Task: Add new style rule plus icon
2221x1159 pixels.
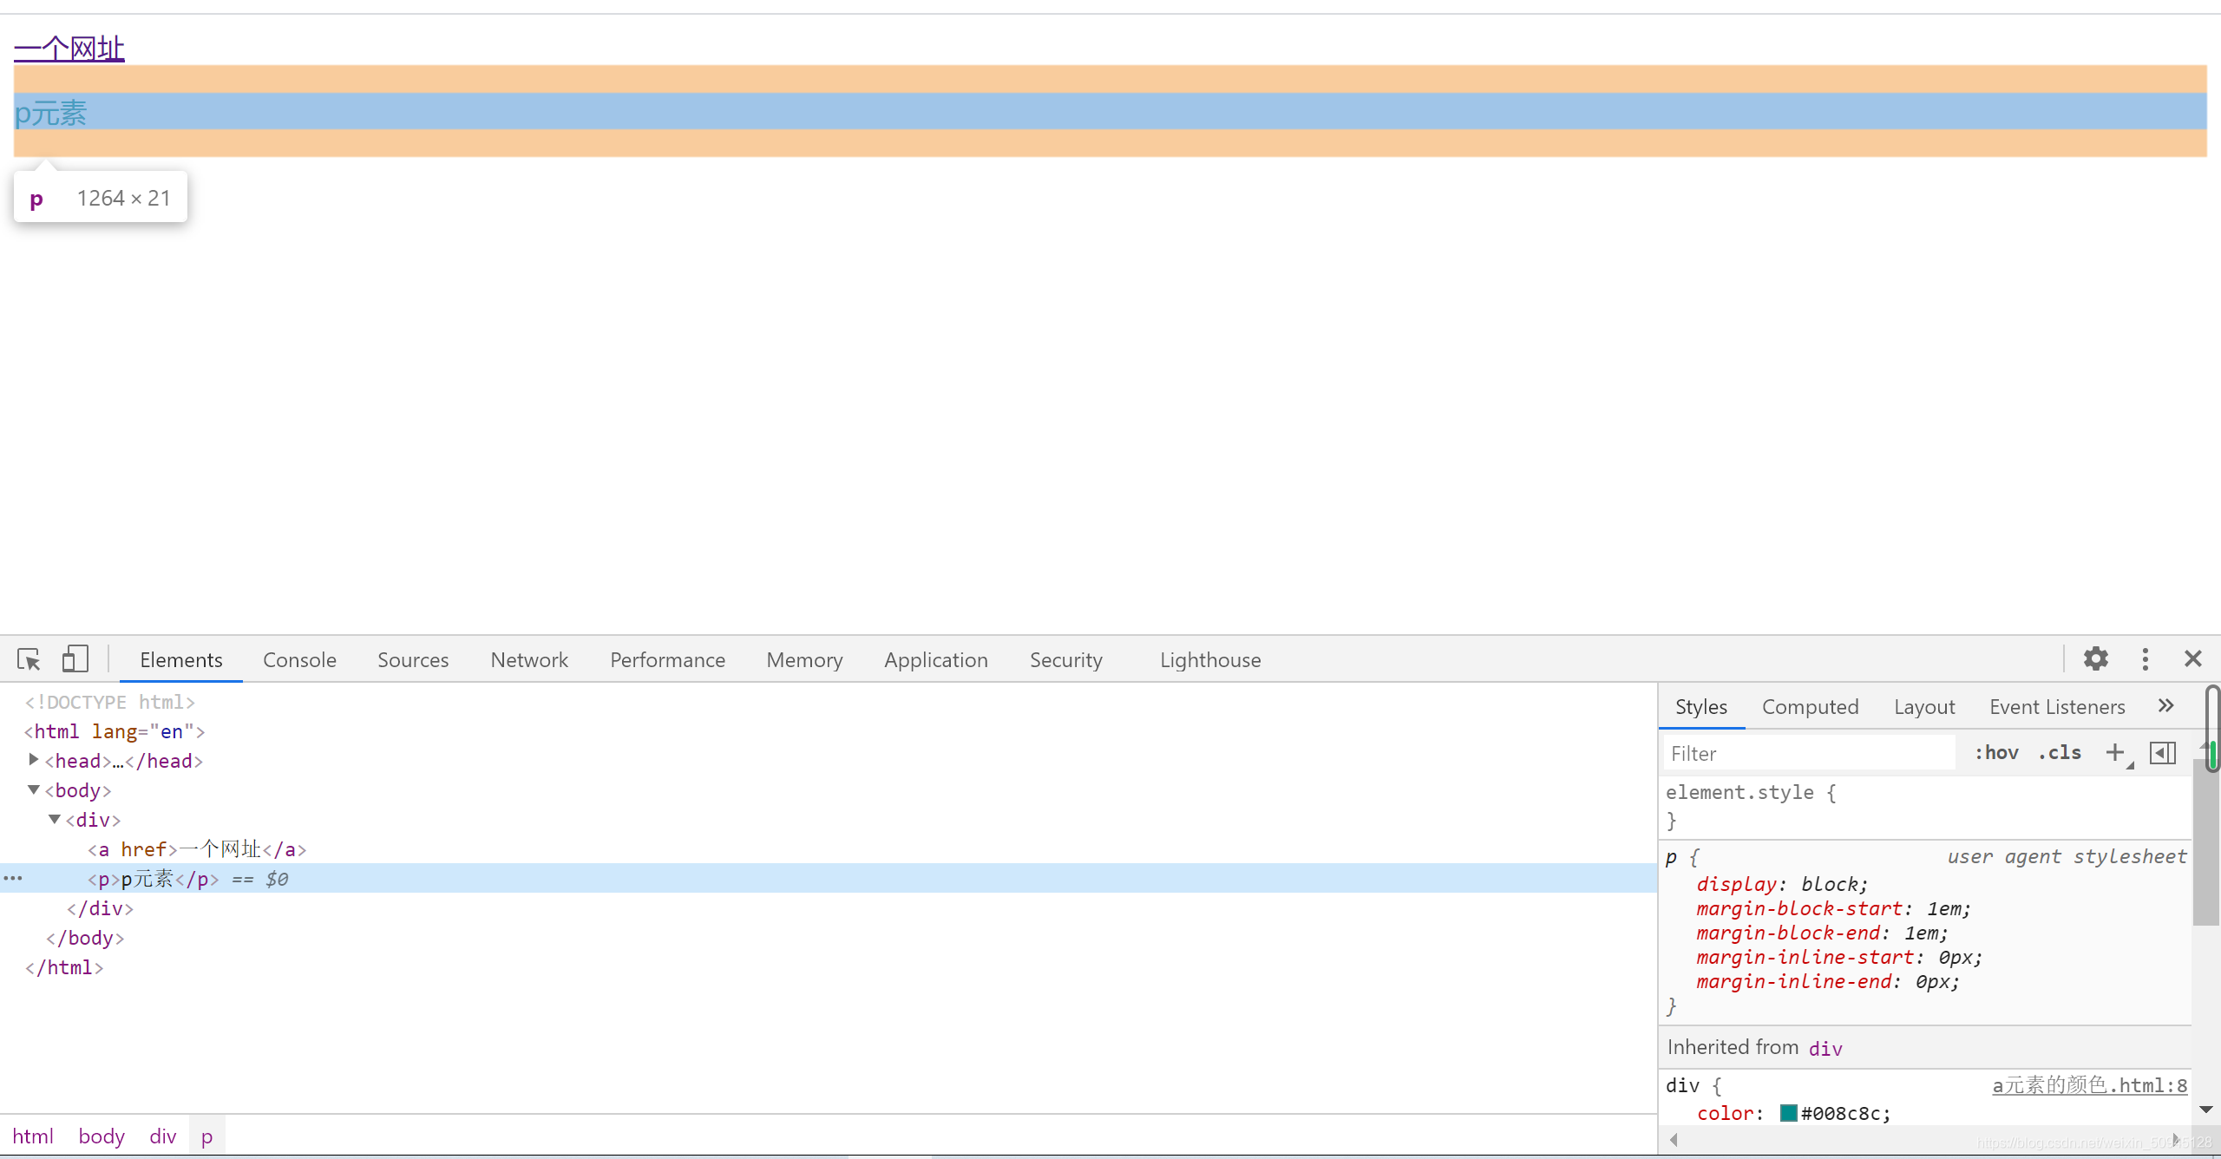Action: point(2116,753)
